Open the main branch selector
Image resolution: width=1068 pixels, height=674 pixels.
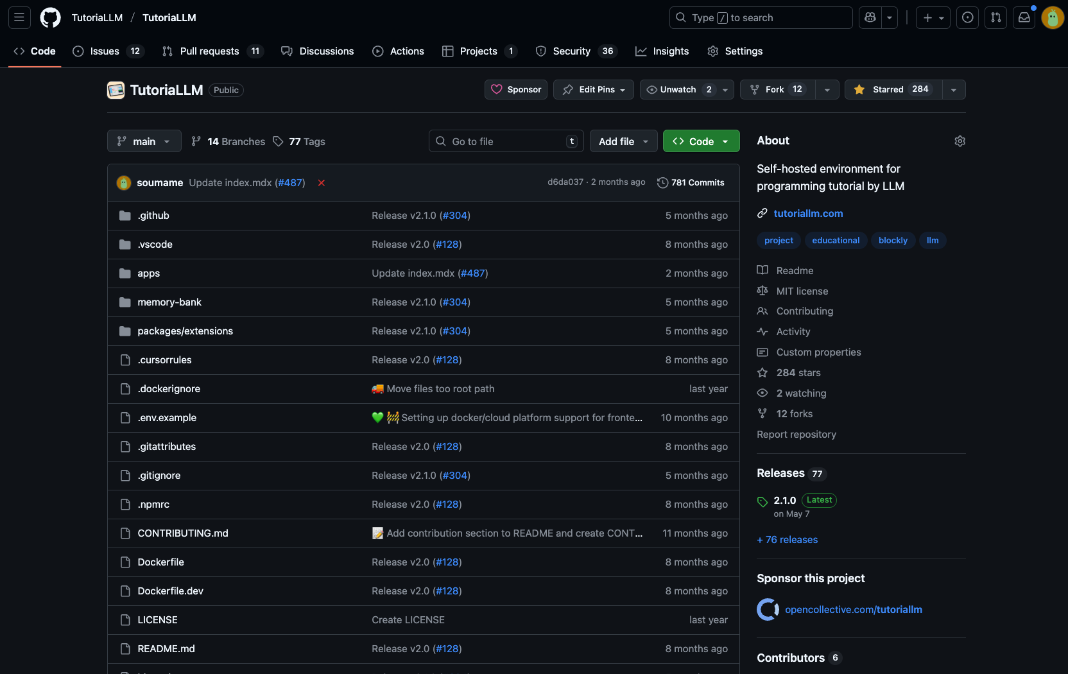coord(144,141)
